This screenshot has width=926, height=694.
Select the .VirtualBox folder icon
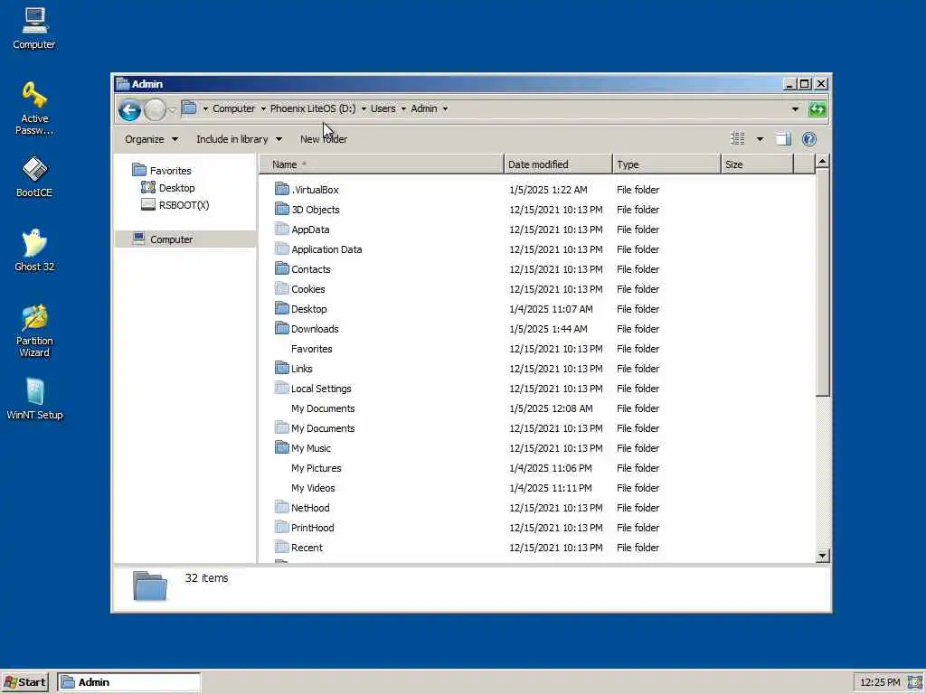coord(282,189)
